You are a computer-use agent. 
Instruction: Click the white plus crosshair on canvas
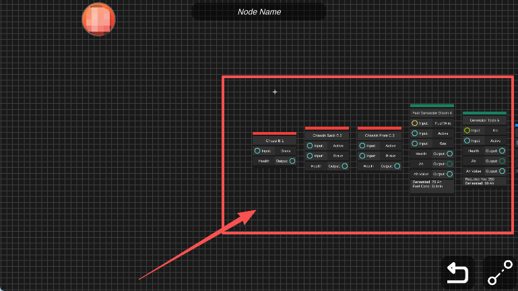275,92
